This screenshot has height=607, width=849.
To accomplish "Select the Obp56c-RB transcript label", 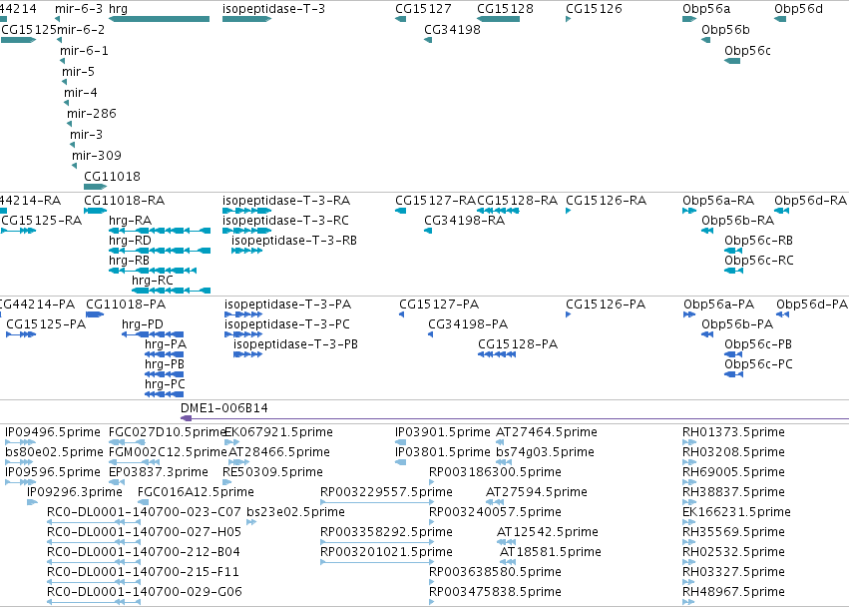I will 759,241.
